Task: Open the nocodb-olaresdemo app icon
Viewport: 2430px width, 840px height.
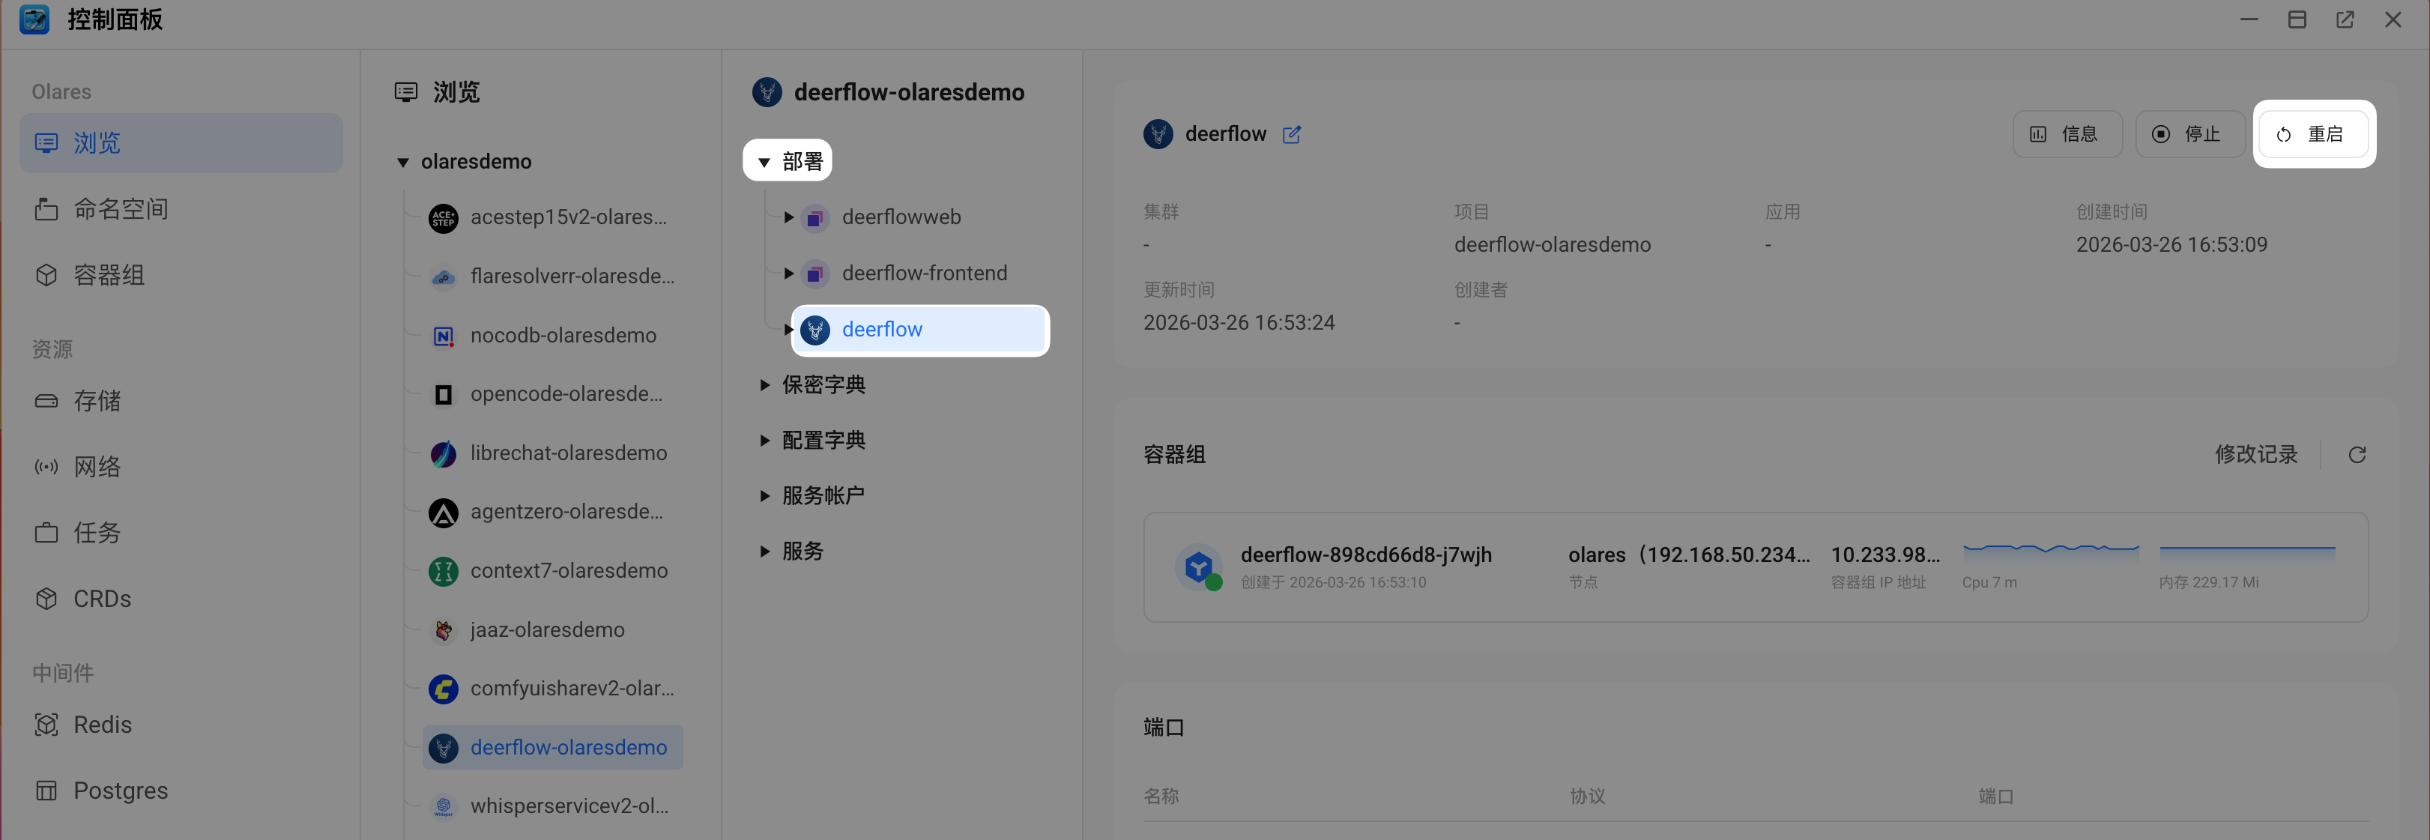Action: coord(444,336)
